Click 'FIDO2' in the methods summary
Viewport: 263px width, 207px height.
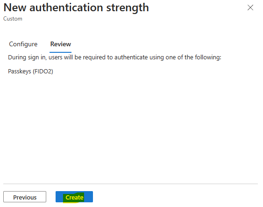pos(43,71)
